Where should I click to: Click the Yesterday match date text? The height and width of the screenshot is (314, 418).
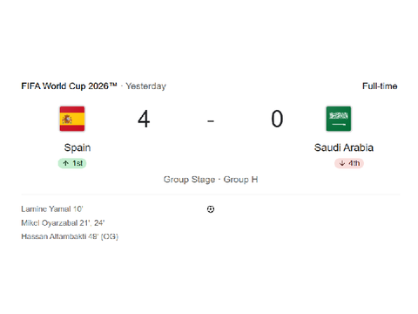coord(145,86)
